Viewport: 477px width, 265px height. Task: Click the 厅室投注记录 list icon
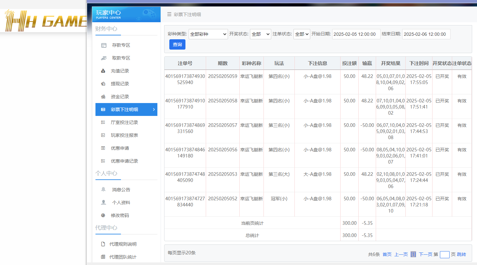pyautogui.click(x=103, y=122)
